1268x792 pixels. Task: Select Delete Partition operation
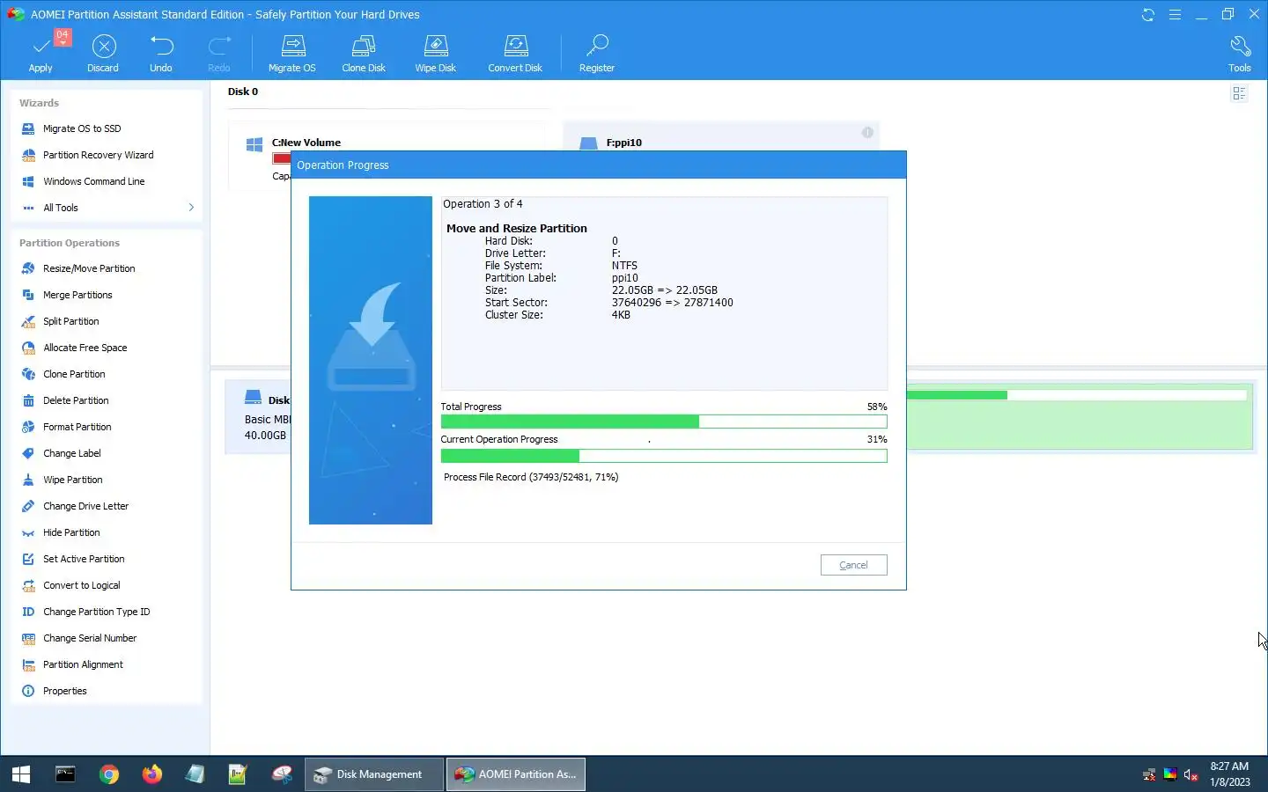(76, 400)
